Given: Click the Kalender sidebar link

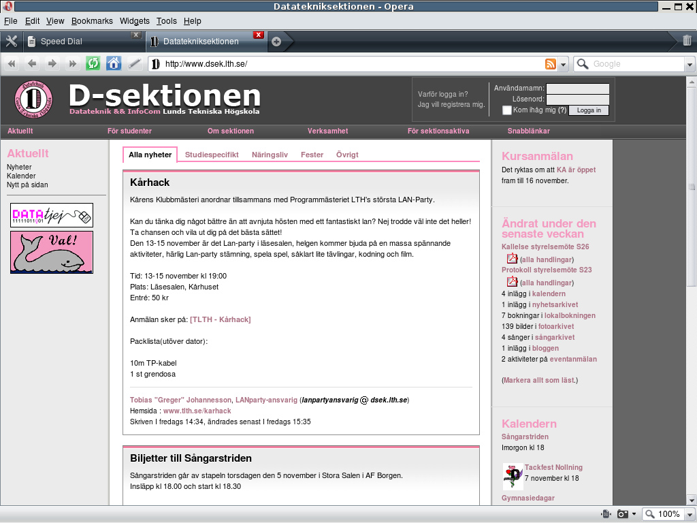Looking at the screenshot, I should tap(21, 176).
